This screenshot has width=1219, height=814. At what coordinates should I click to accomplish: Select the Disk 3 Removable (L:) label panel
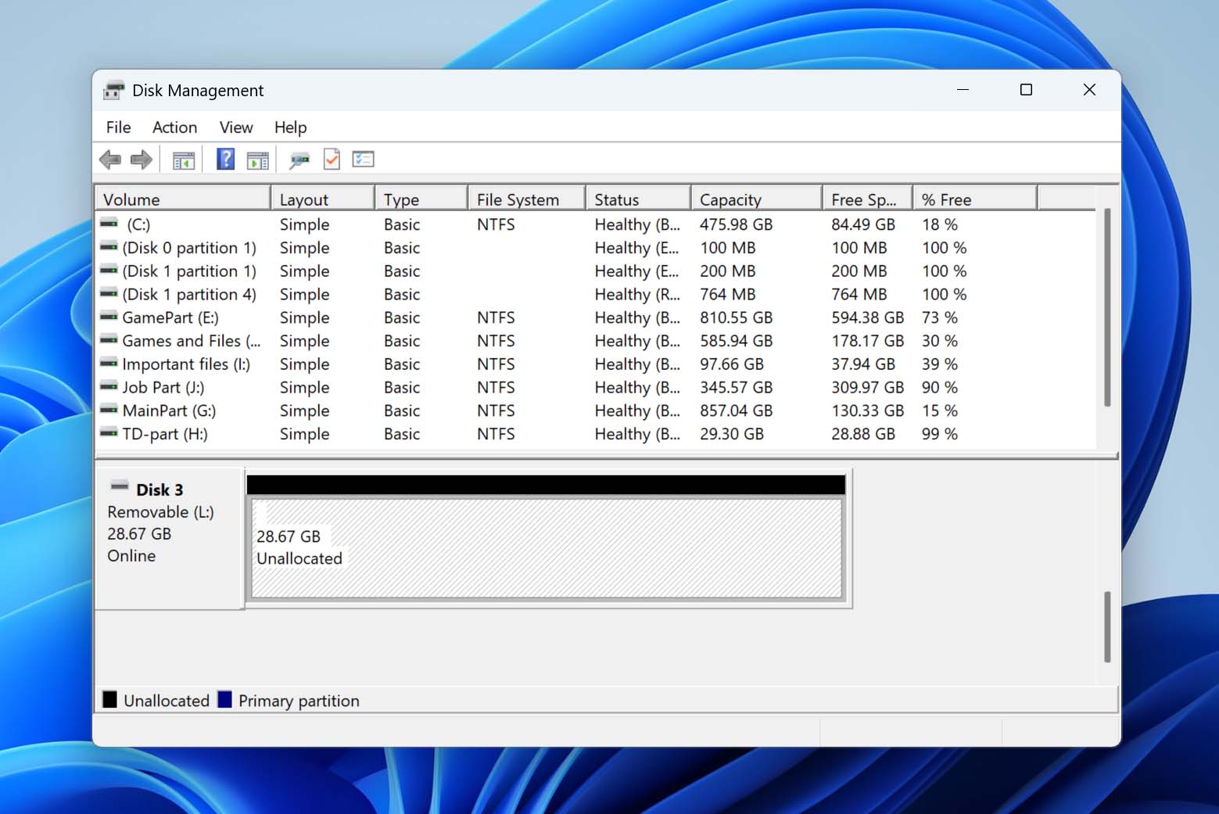tap(168, 538)
